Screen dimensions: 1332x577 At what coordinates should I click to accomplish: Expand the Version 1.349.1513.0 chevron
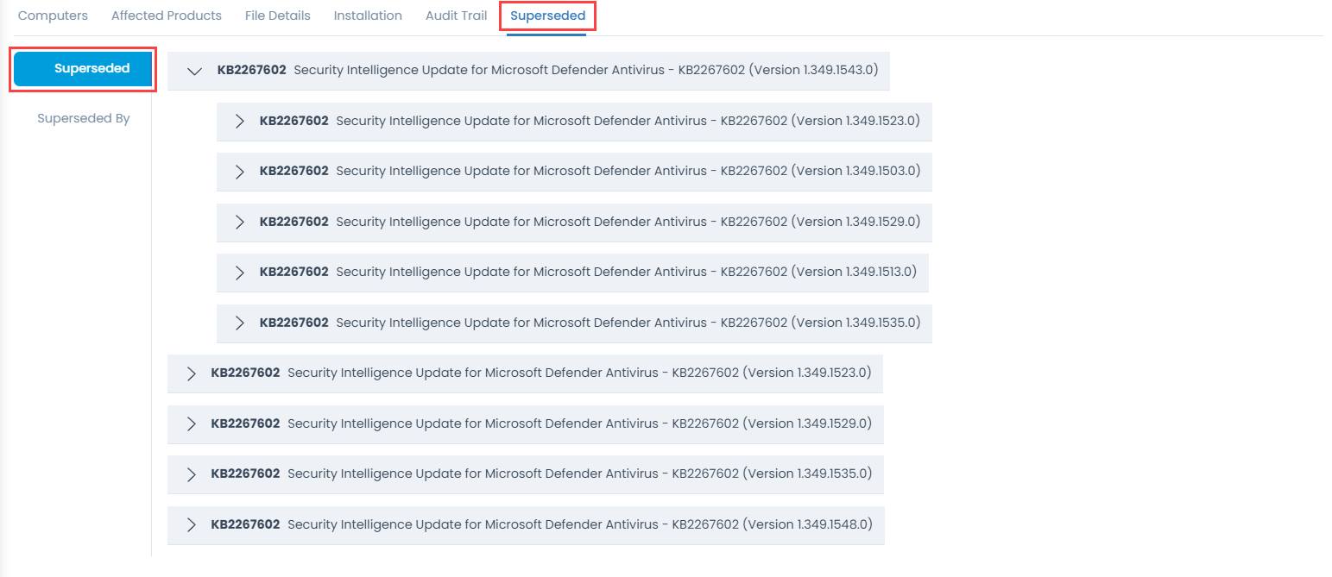click(240, 273)
